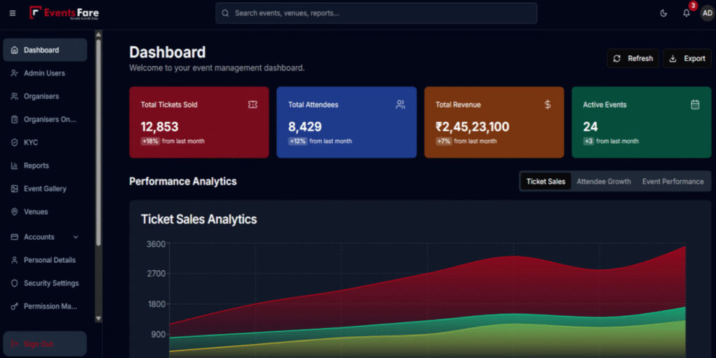
Task: Click the Refresh button
Action: [x=633, y=59]
